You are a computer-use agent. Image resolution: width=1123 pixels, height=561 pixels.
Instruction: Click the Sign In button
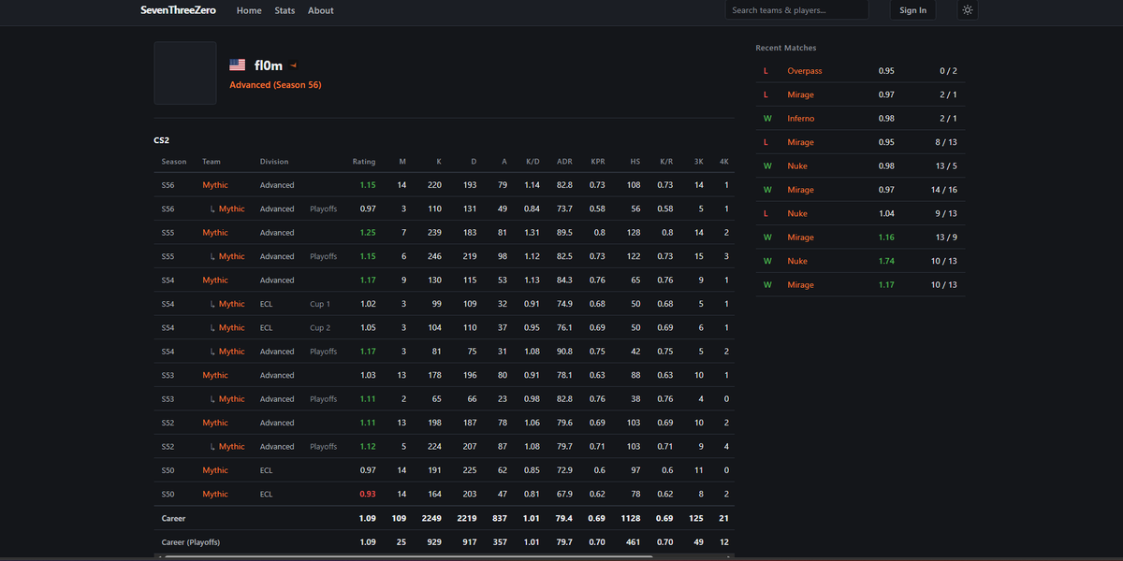pyautogui.click(x=912, y=10)
